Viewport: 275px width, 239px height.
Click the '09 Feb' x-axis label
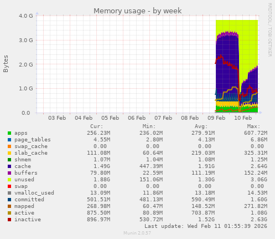click(216, 118)
